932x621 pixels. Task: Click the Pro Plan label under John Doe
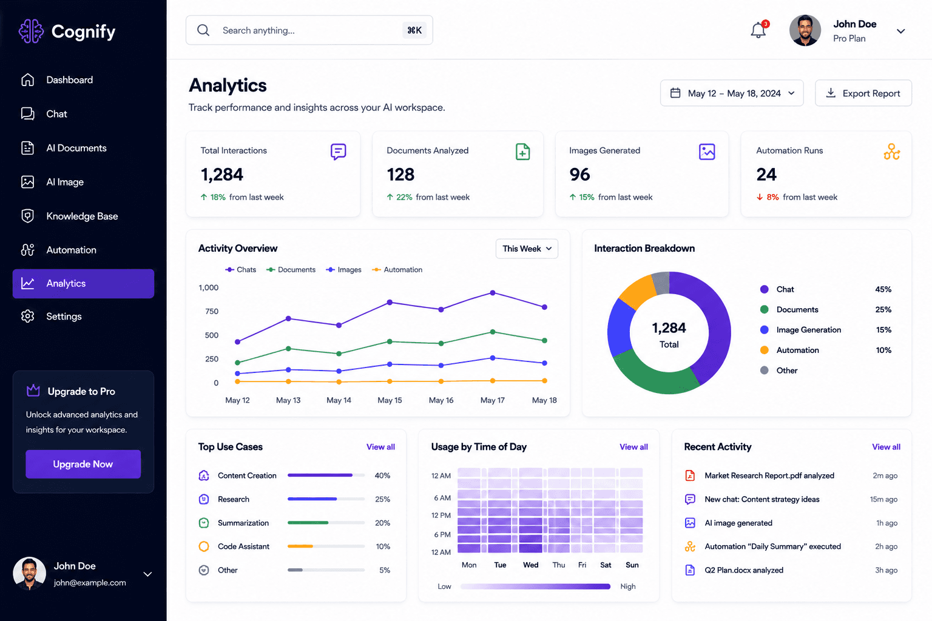point(849,39)
